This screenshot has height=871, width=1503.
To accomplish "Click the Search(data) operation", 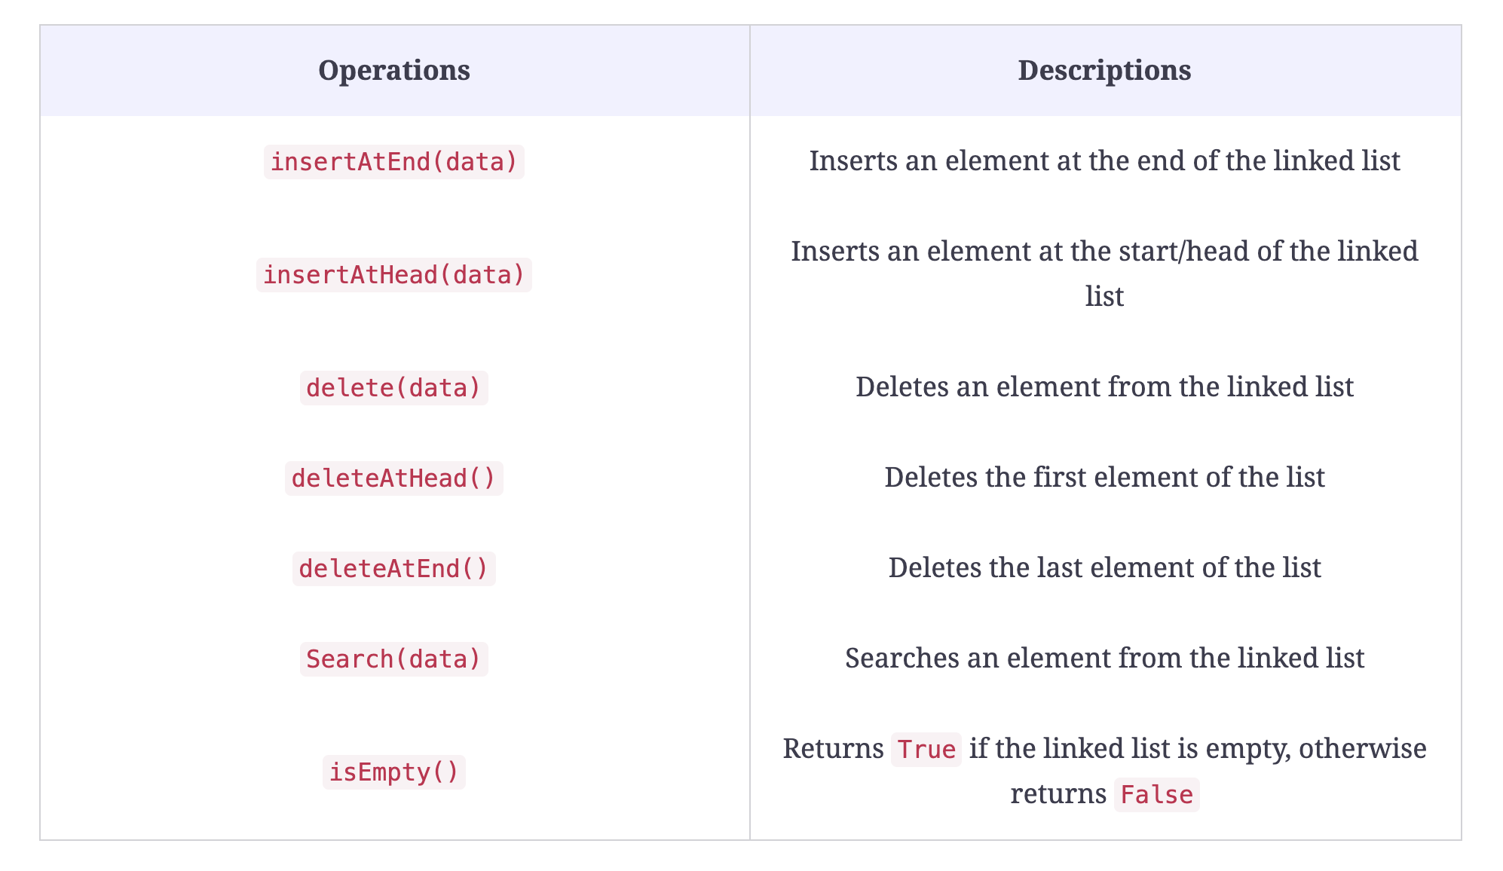I will [x=393, y=659].
